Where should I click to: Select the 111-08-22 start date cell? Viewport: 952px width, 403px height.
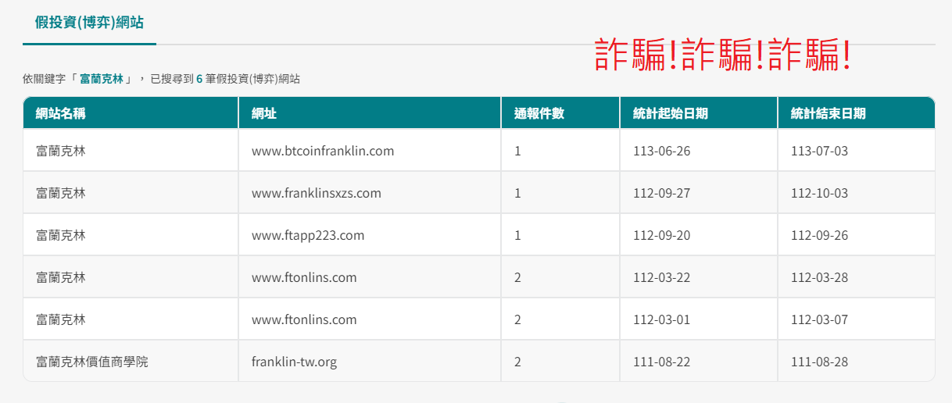pos(661,362)
